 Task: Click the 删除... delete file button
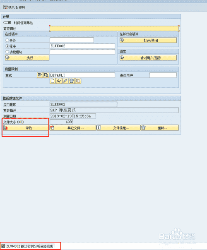pyautogui.click(x=160, y=128)
